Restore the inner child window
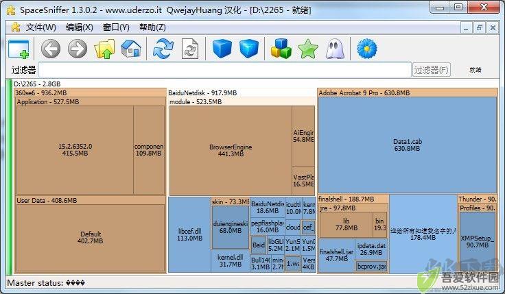This screenshot has height=294, width=505. pyautogui.click(x=479, y=27)
